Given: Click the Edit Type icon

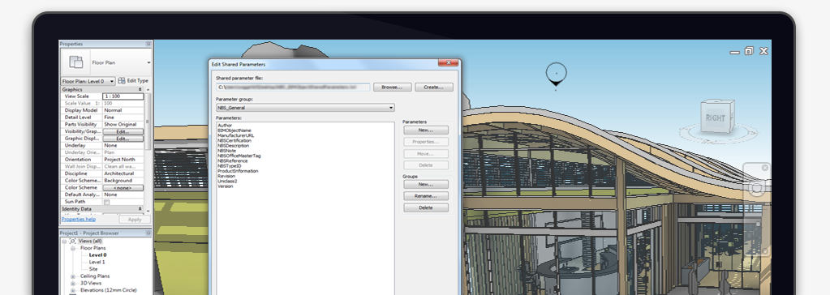Looking at the screenshot, I should [x=122, y=81].
